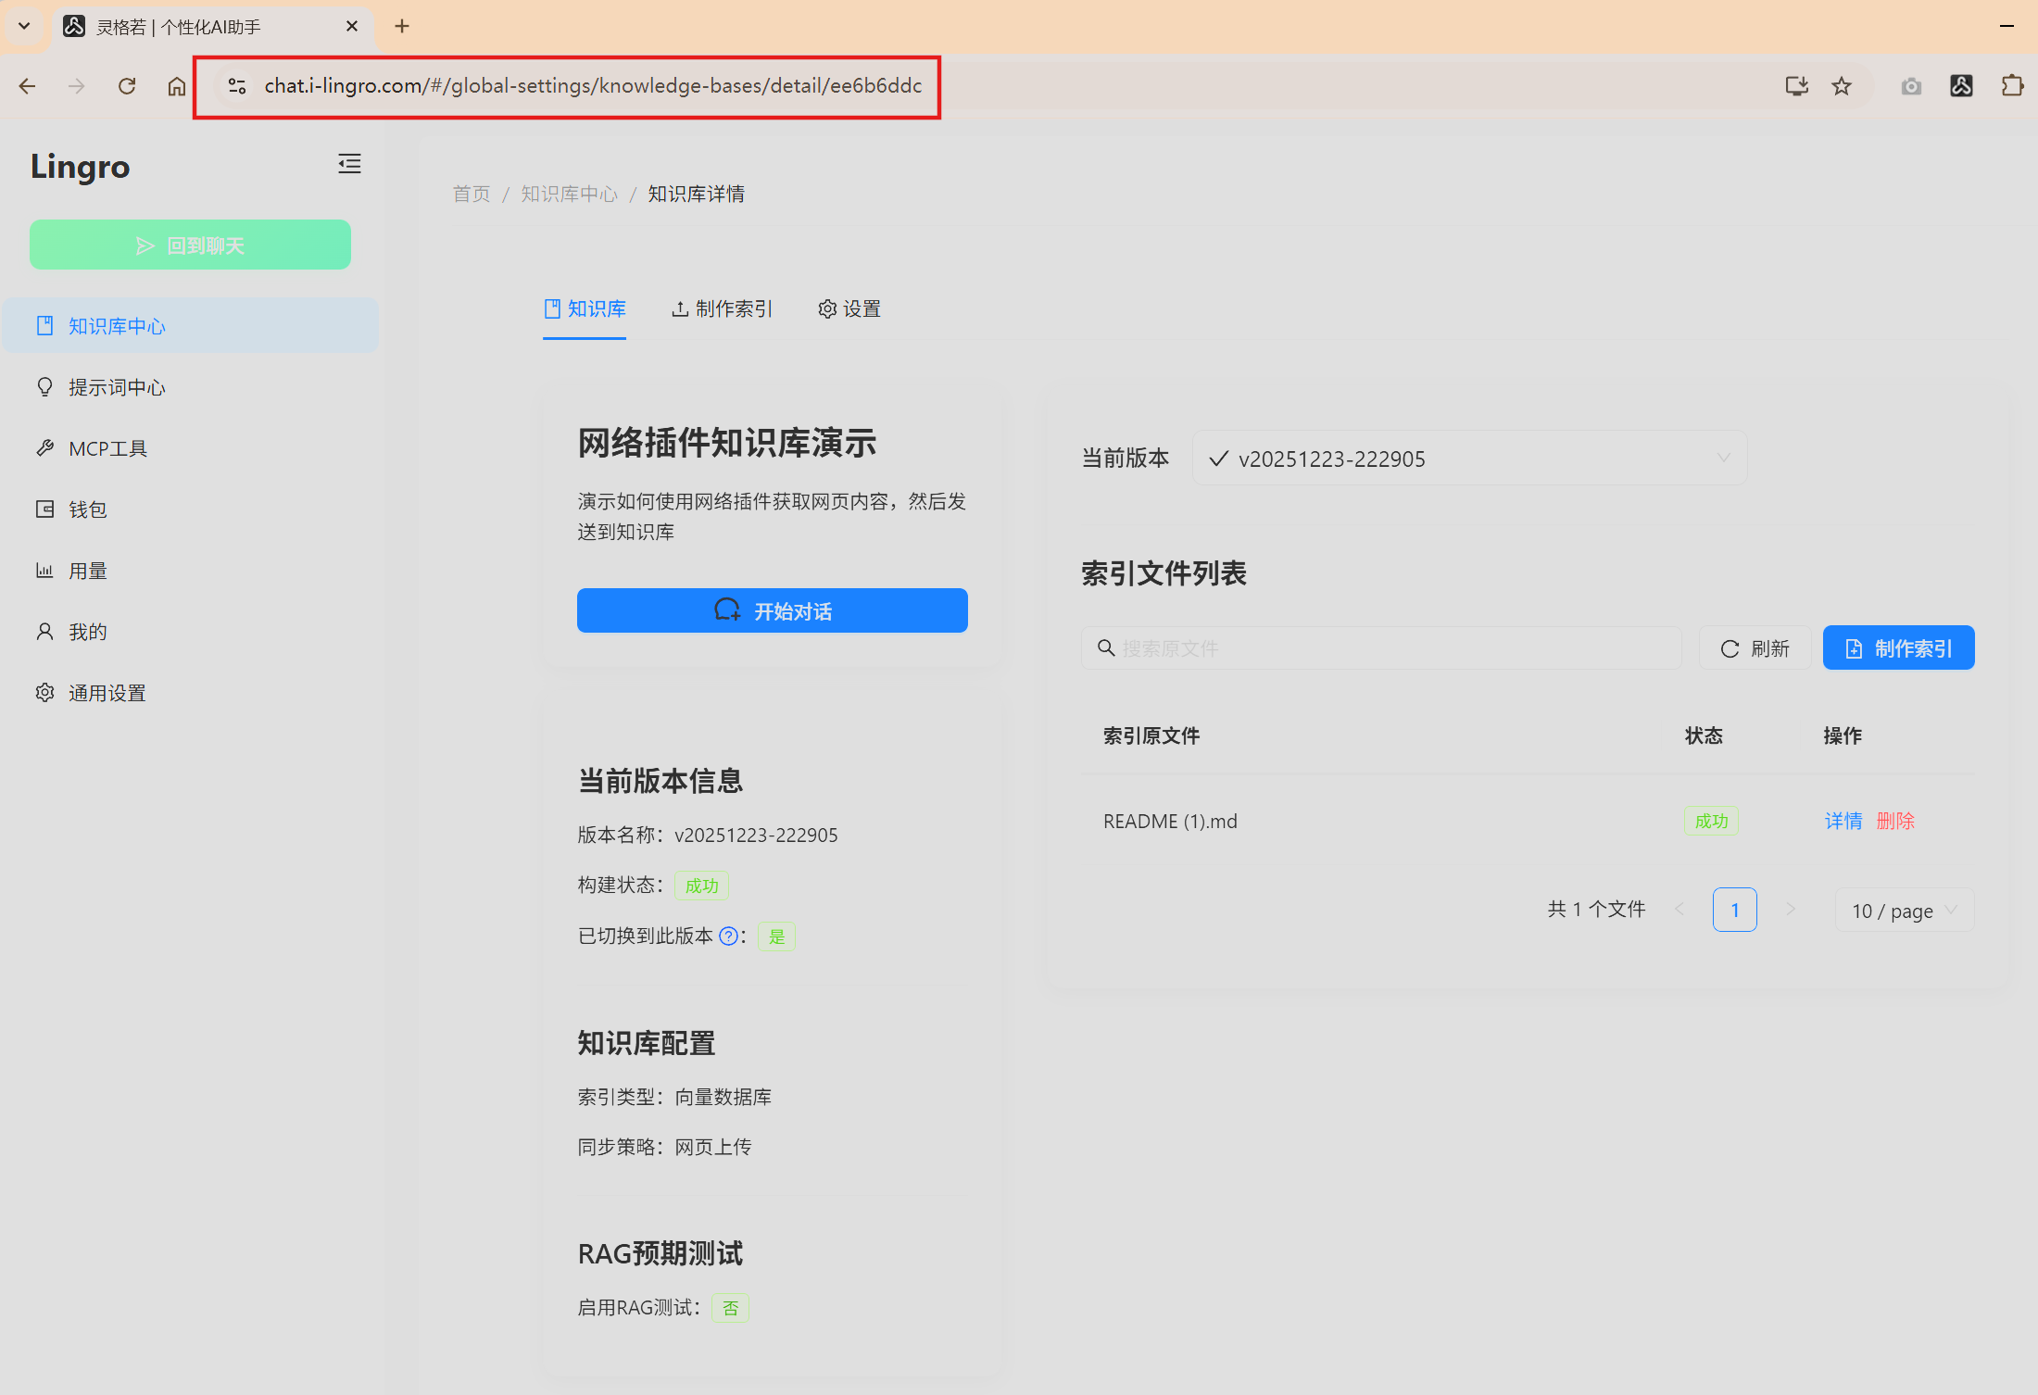Refresh file list with 刷新 icon
The height and width of the screenshot is (1395, 2038).
(1730, 647)
